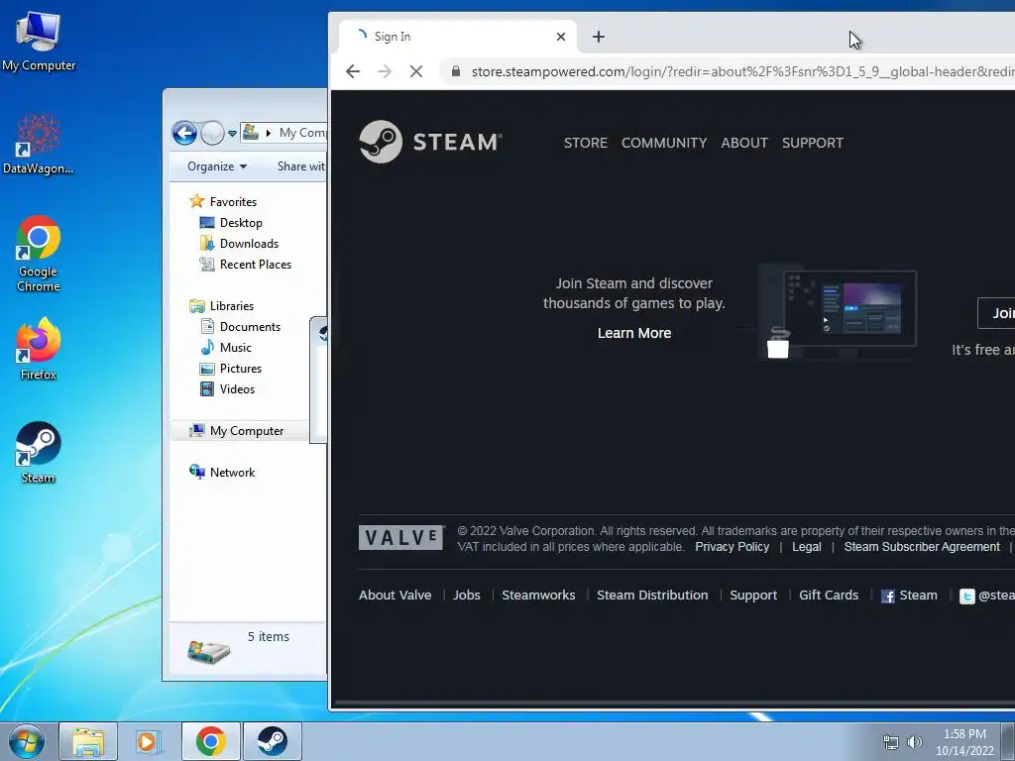The height and width of the screenshot is (761, 1015).
Task: Expand My Computer breadcrumb arrow in Explorer
Action: (x=268, y=134)
